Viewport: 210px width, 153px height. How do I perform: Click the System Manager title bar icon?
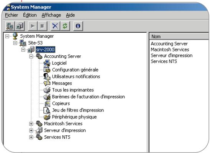pyautogui.click(x=8, y=7)
